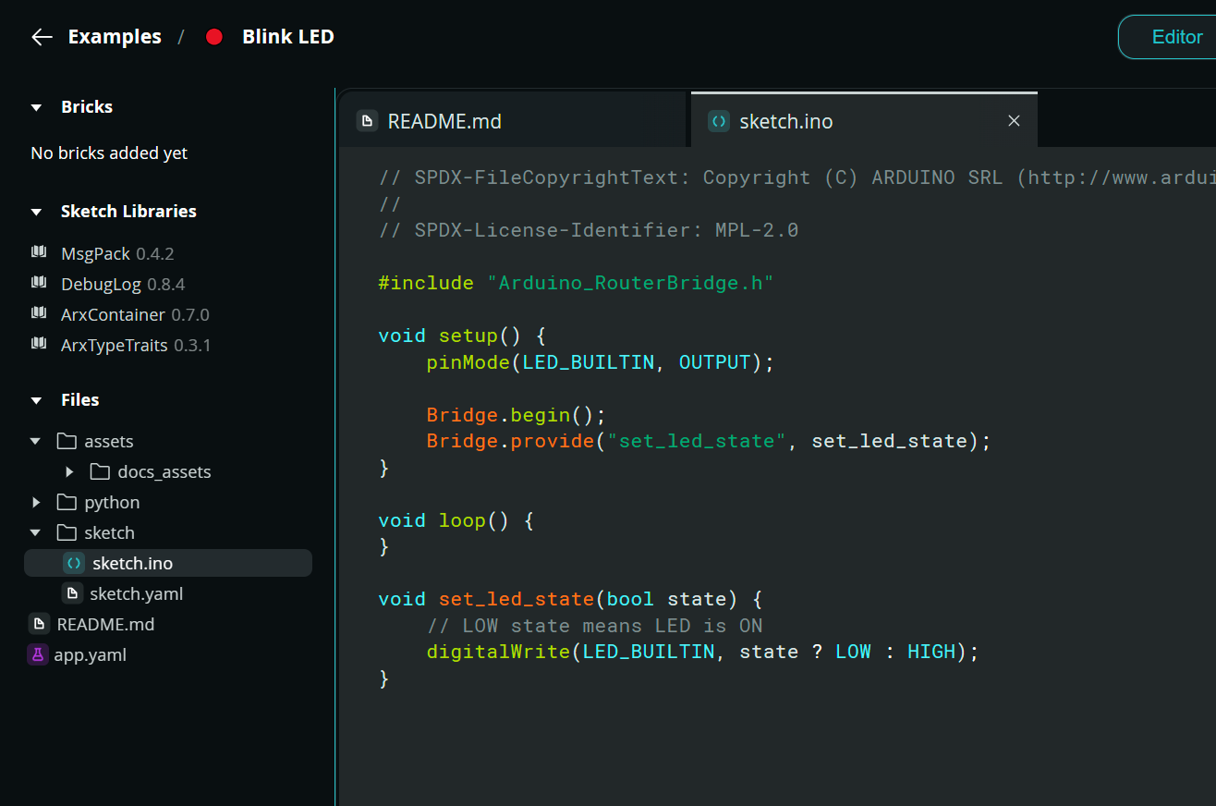Click the "LOW state means LED is ON" comment

(x=594, y=626)
